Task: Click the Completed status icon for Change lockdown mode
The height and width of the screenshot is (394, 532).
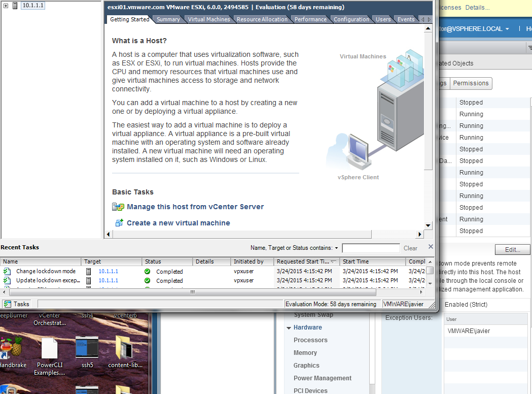Action: (x=147, y=272)
